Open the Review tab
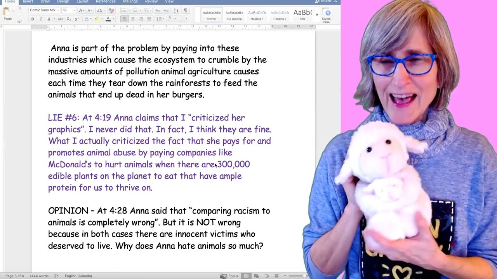Viewport: 497px width, 279px height. pyautogui.click(x=151, y=2)
